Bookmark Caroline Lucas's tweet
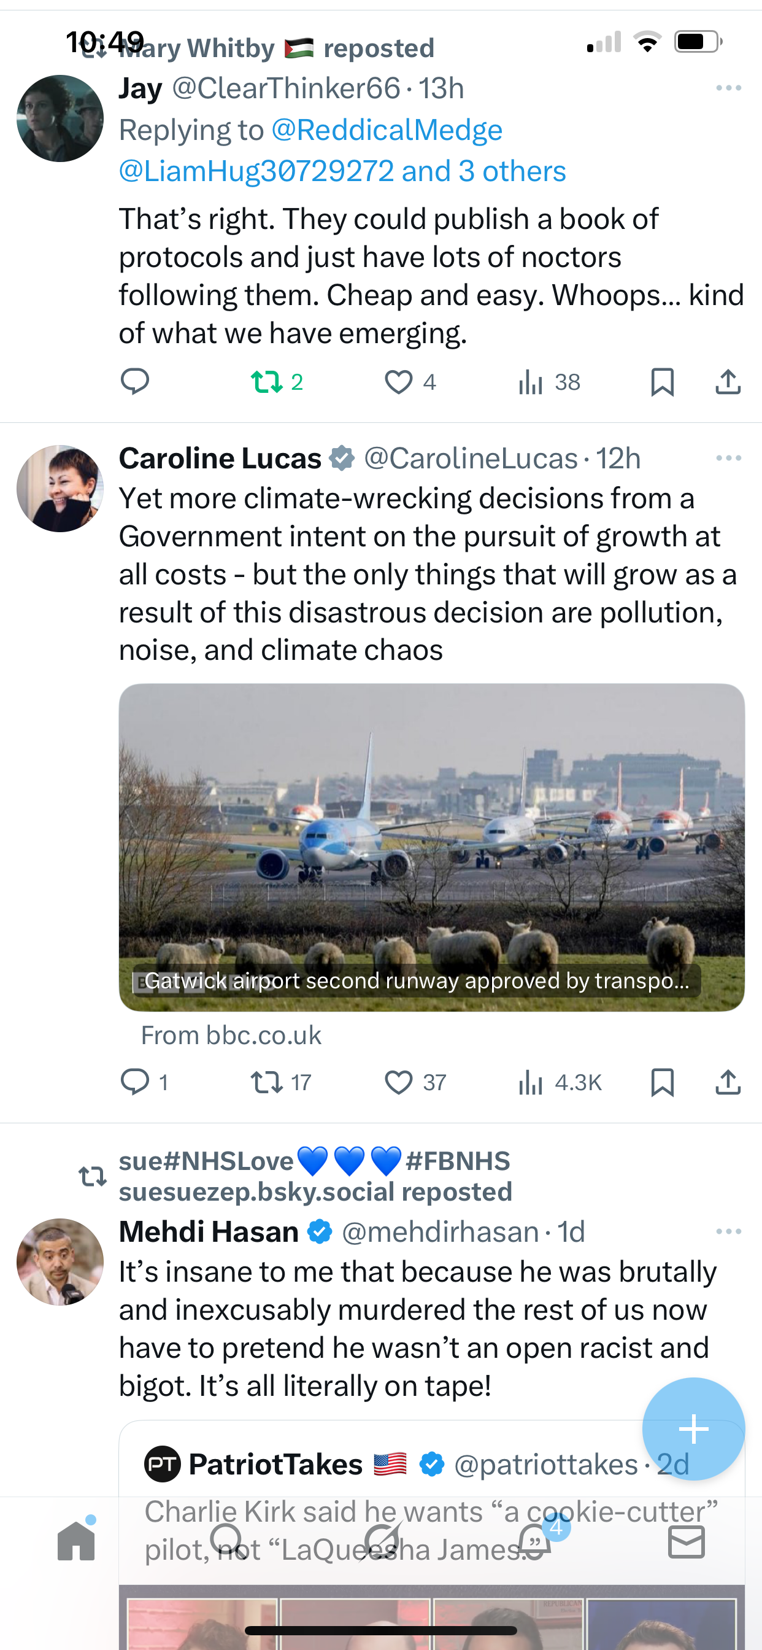 pyautogui.click(x=662, y=1082)
